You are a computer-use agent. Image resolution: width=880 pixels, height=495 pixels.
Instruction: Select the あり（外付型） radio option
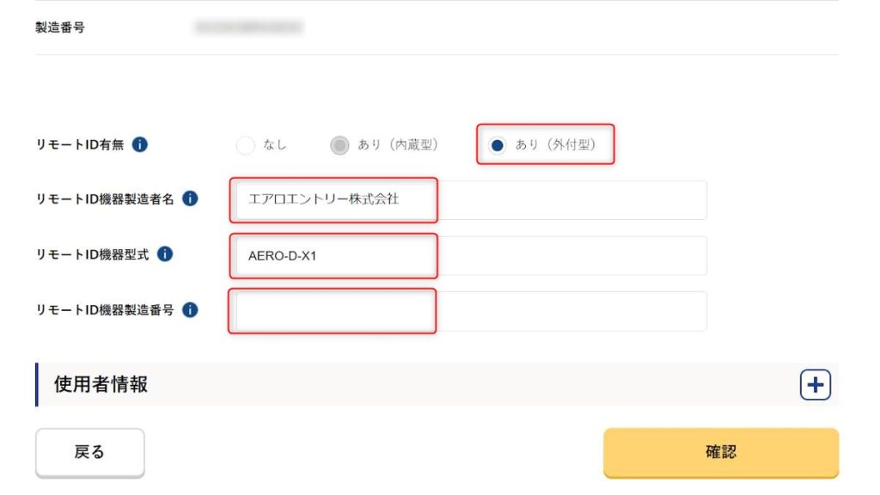tap(498, 145)
